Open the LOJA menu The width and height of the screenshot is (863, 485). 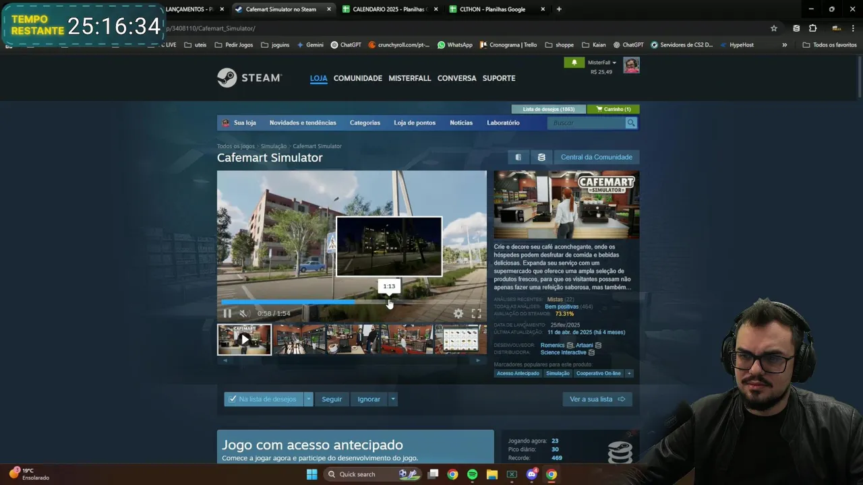pos(318,78)
